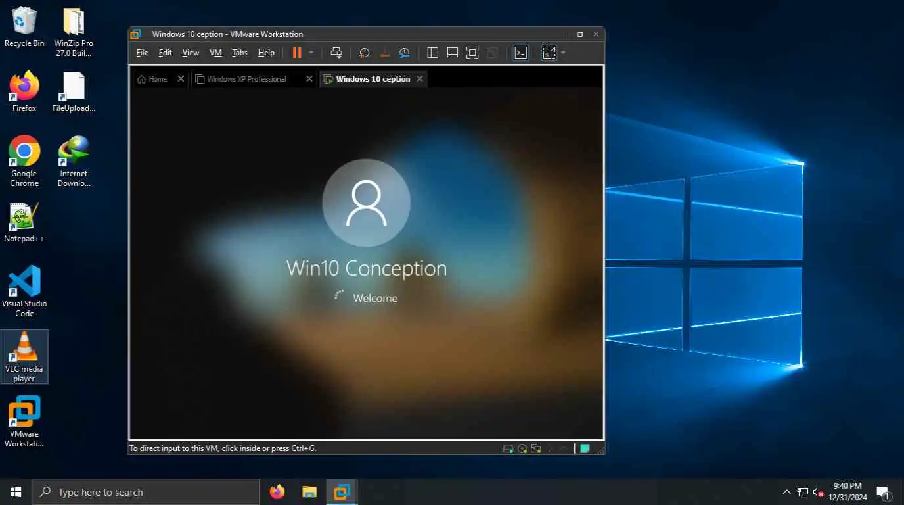Click the revert to snapshot toolbar icon
The width and height of the screenshot is (904, 505).
385,53
